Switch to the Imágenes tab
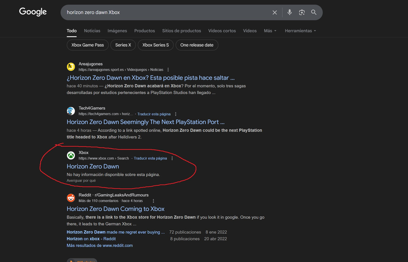 pyautogui.click(x=117, y=31)
